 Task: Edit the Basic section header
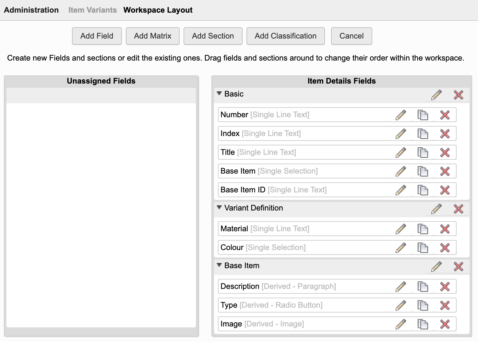coord(436,95)
